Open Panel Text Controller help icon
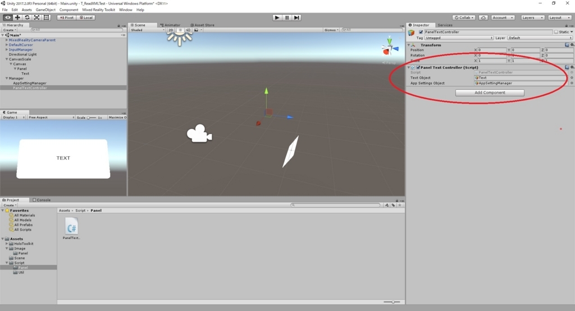The height and width of the screenshot is (311, 575). coord(567,67)
